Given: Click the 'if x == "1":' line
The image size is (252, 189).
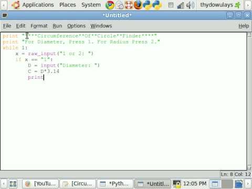Looking at the screenshot, I should [34, 59].
